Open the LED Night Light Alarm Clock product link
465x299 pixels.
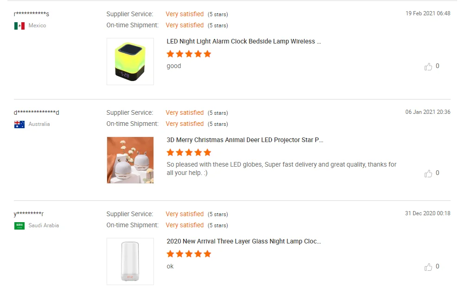click(244, 42)
